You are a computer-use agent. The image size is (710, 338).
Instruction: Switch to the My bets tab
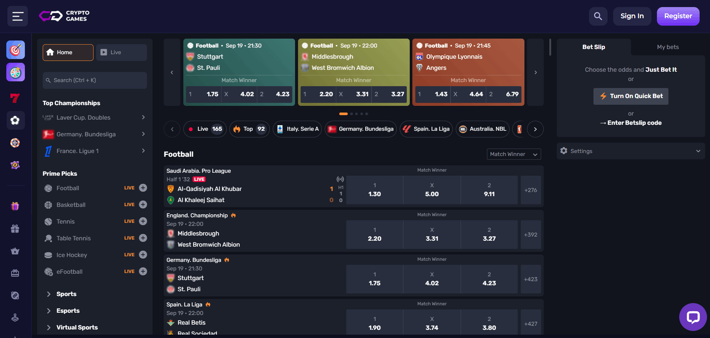[x=668, y=47]
